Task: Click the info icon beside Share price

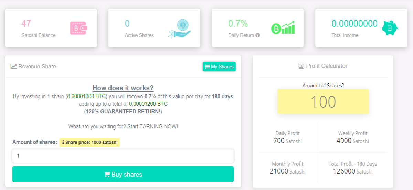Action: pos(63,142)
